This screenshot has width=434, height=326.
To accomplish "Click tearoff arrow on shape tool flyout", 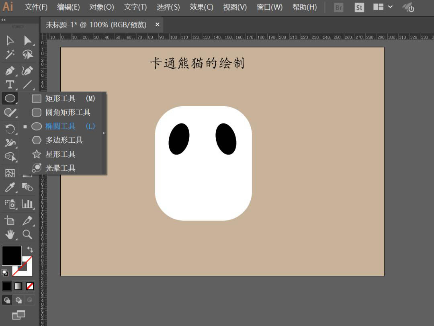I will [x=104, y=133].
